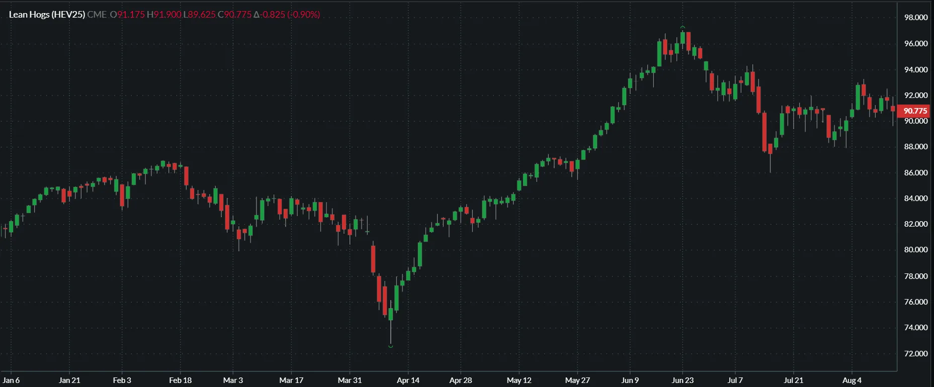Click the 72.000 price axis label
The width and height of the screenshot is (934, 387).
point(915,353)
